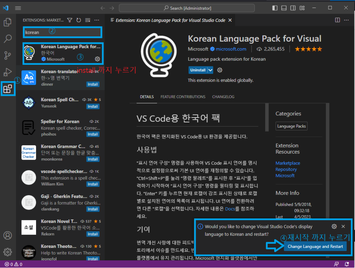The image size is (355, 268).
Task: Click the details pane vertical scrollbar
Action: click(x=267, y=118)
